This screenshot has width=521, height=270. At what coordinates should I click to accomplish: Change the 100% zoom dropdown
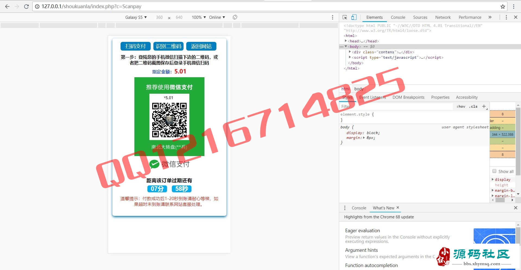(199, 17)
